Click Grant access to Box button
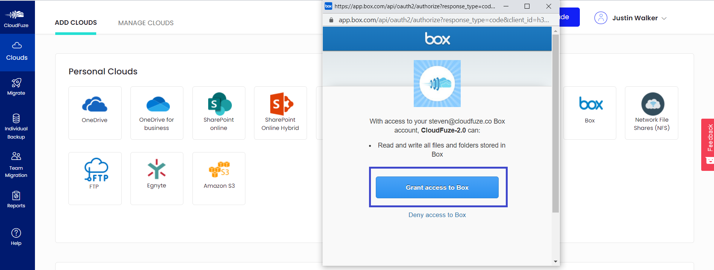Viewport: 714px width, 270px height. [437, 187]
